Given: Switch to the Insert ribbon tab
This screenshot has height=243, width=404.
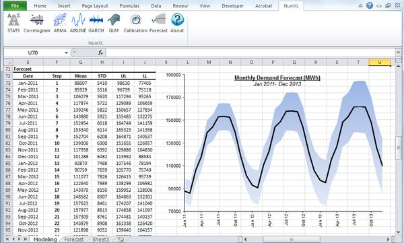Looking at the screenshot, I should 64,5.
